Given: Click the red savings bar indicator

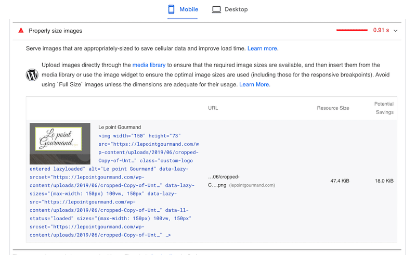Looking at the screenshot, I should [x=352, y=30].
